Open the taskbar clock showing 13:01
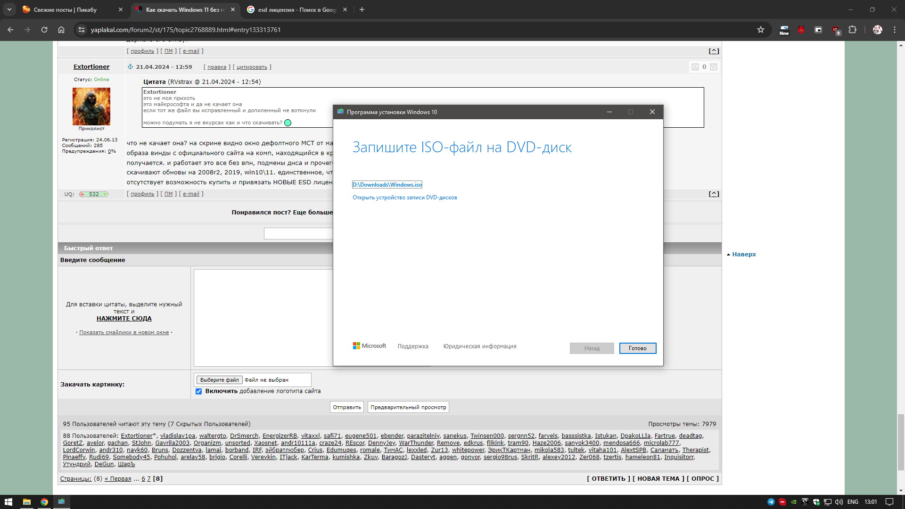This screenshot has width=905, height=509. click(871, 502)
